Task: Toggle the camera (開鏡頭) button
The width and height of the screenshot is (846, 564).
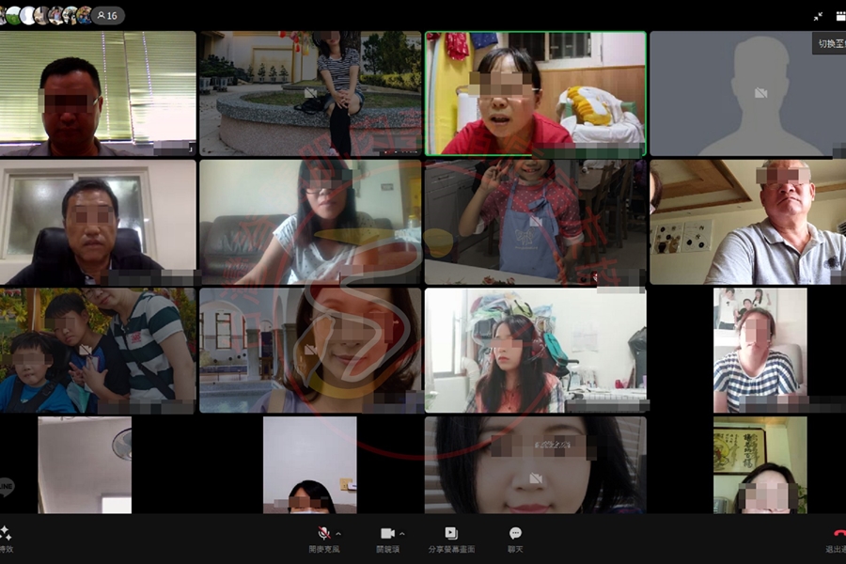Action: 387,533
